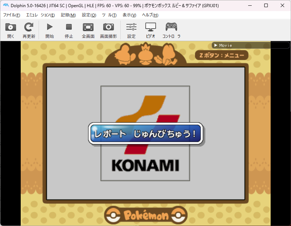Click the KONAMI logo text
The image size is (291, 226).
tap(146, 166)
